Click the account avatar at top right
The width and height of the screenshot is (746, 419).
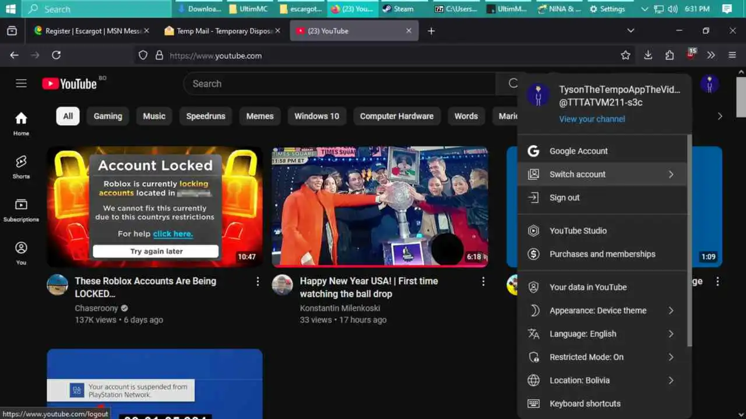(x=709, y=84)
